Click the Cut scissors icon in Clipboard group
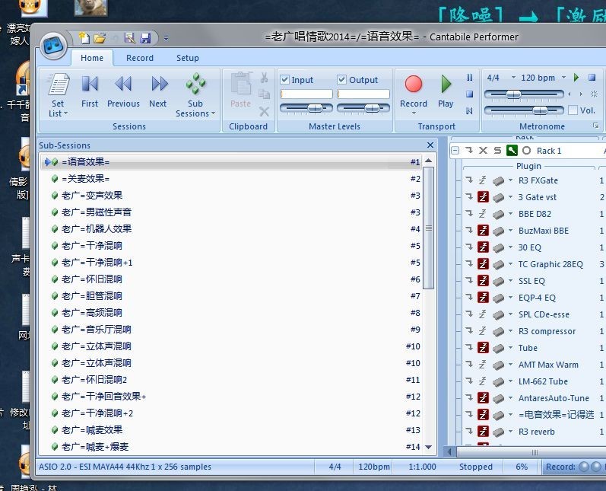Image resolution: width=606 pixels, height=491 pixels. pos(265,78)
